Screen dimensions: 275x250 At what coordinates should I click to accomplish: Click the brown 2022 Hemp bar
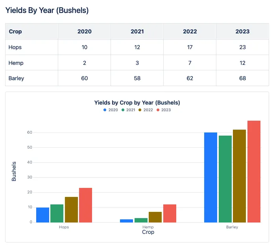coord(155,217)
